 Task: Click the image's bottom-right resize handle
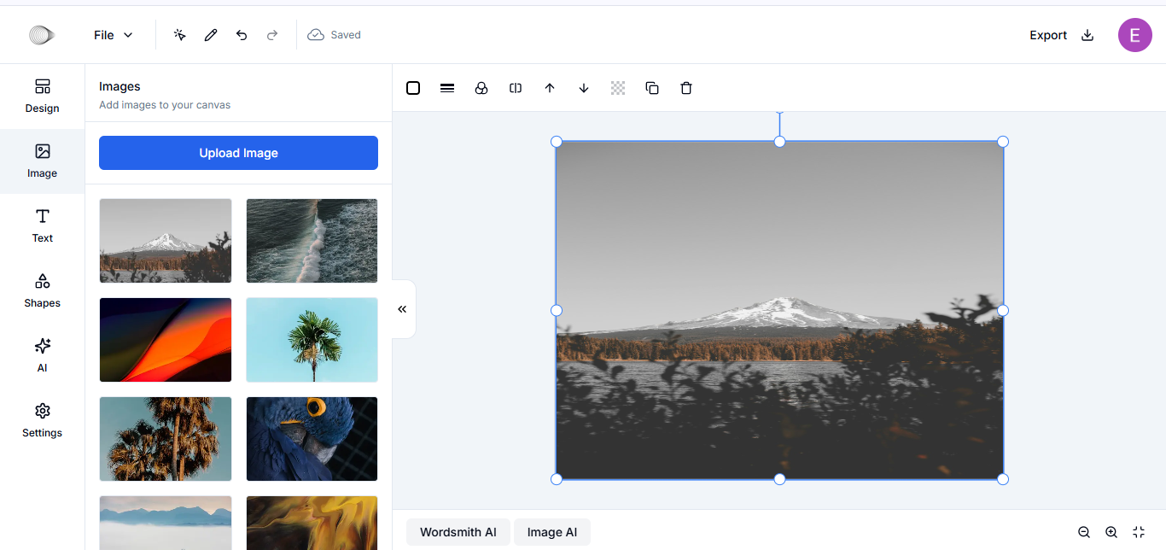(x=1003, y=479)
